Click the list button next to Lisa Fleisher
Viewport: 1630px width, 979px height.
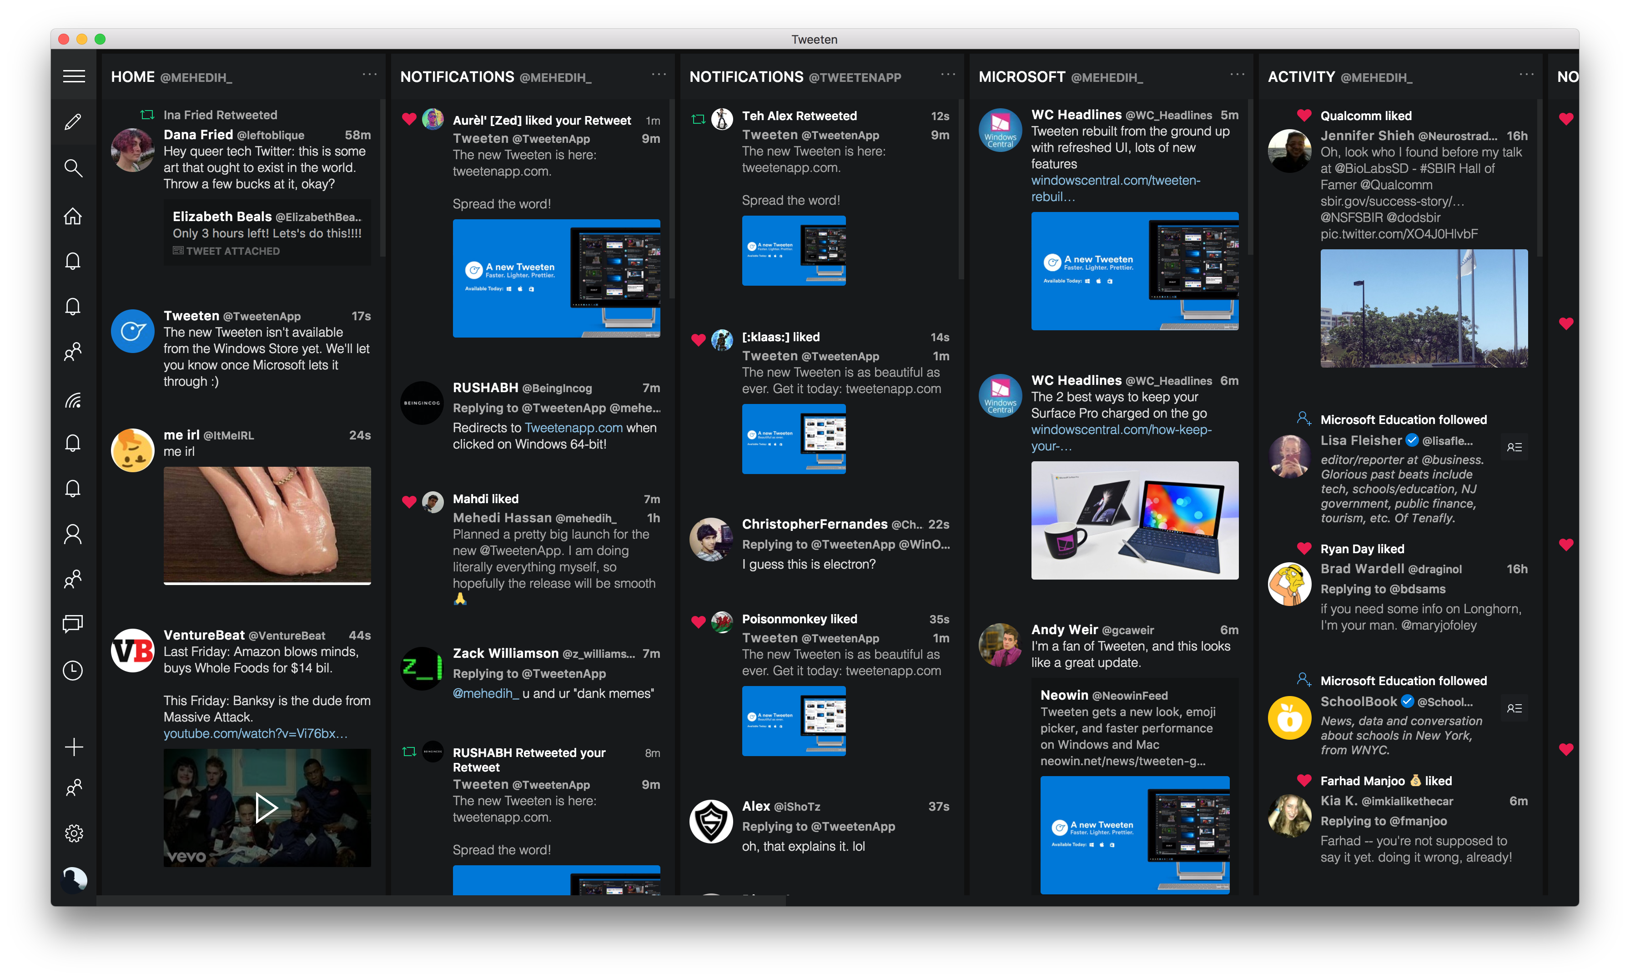1514,447
